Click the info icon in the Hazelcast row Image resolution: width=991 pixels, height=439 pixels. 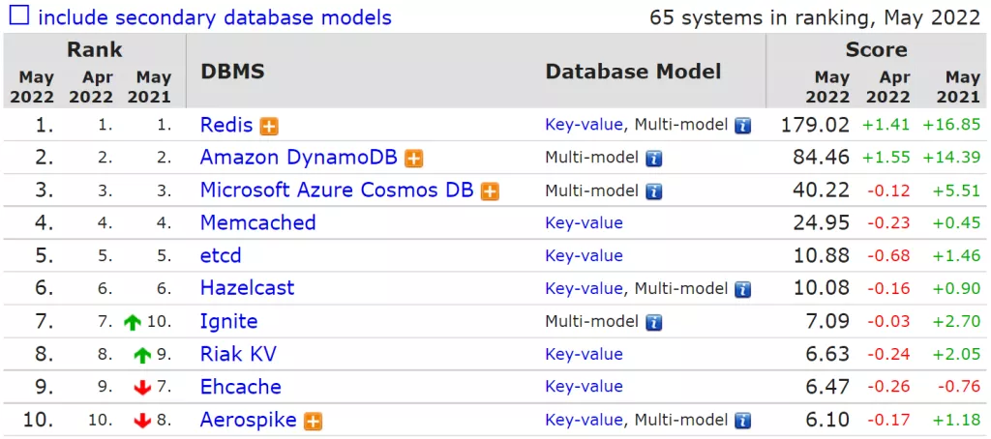742,289
